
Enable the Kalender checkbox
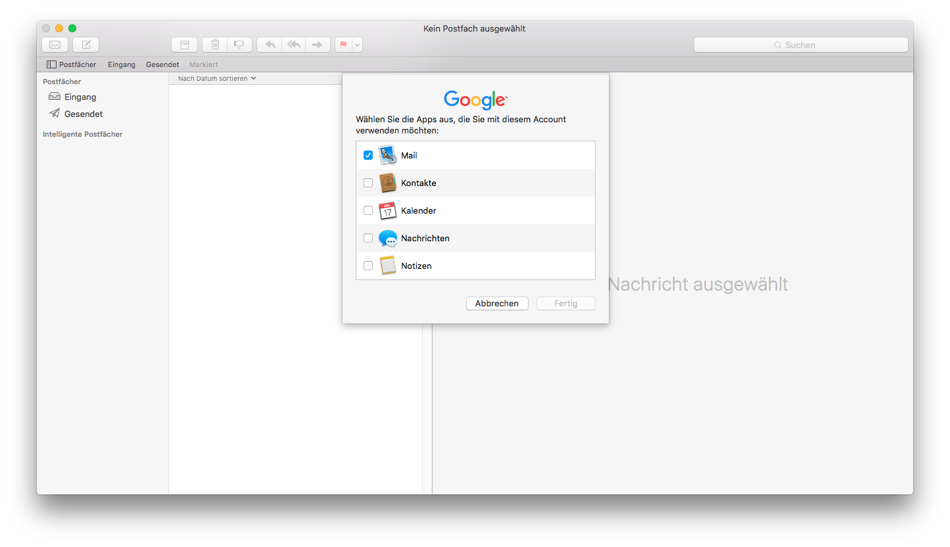coord(368,210)
